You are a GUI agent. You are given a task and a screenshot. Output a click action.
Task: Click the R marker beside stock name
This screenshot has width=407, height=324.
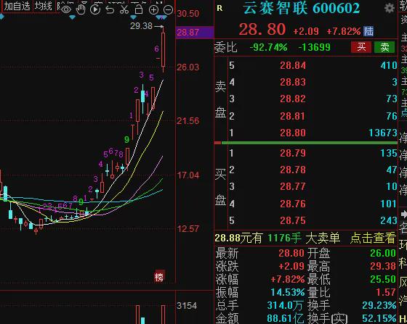[x=219, y=8]
